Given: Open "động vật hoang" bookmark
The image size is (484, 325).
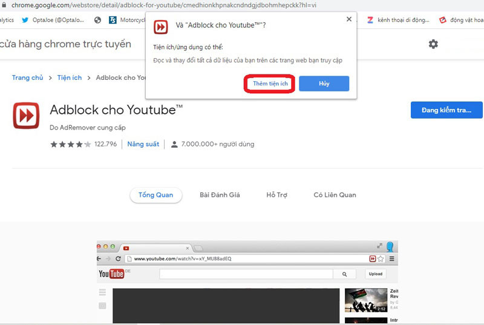Looking at the screenshot, I should pos(461,20).
